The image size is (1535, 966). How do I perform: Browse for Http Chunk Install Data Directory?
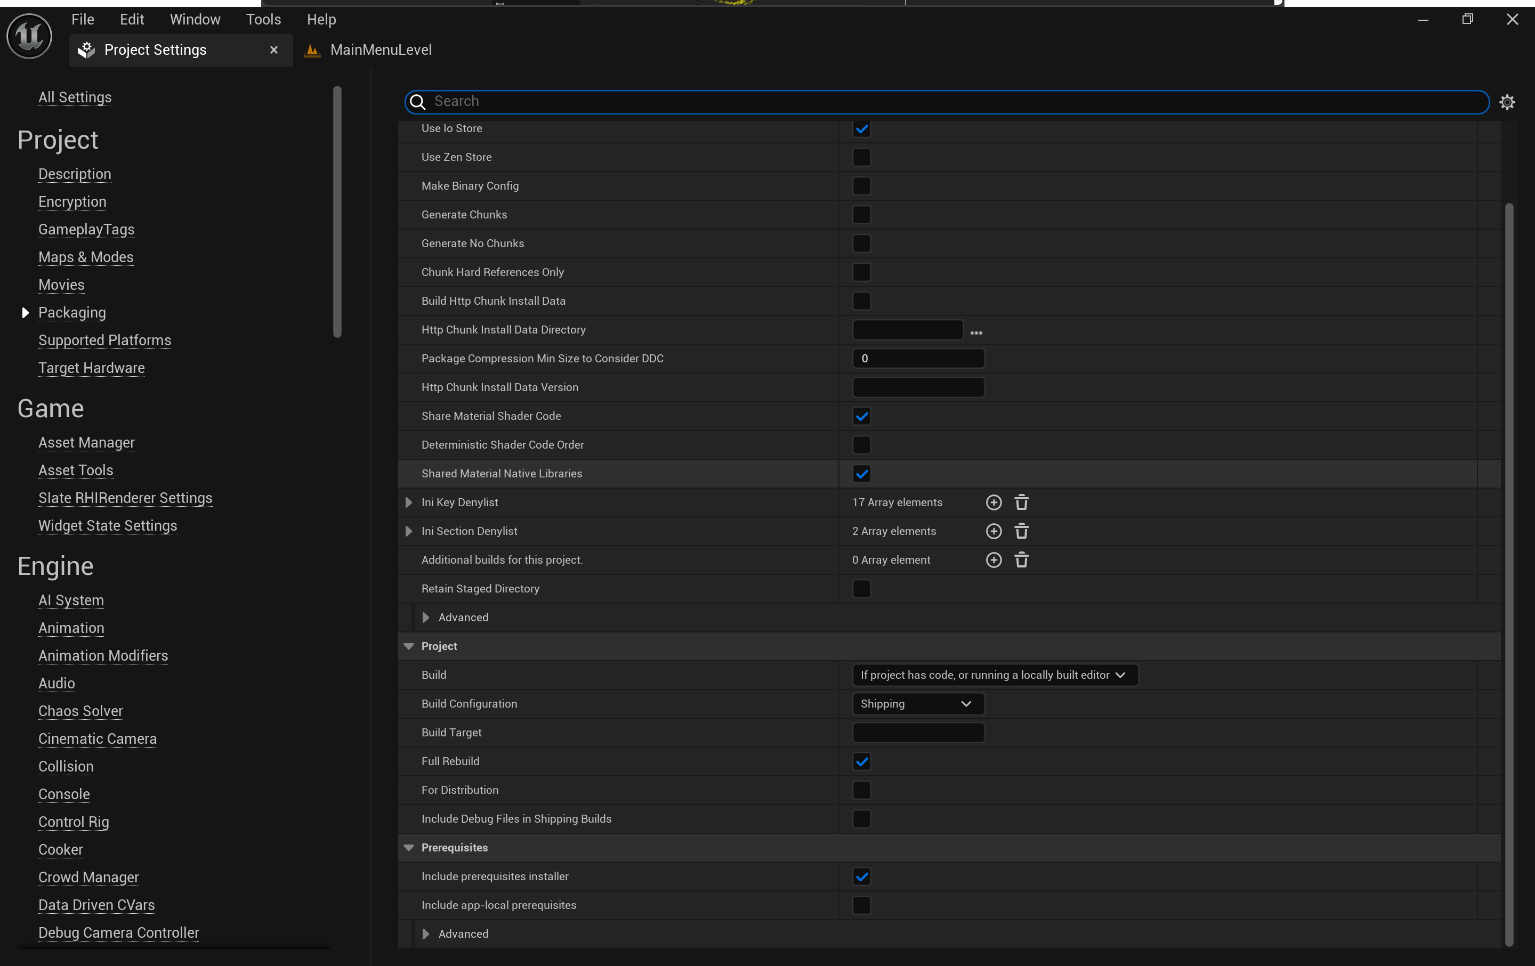click(976, 332)
